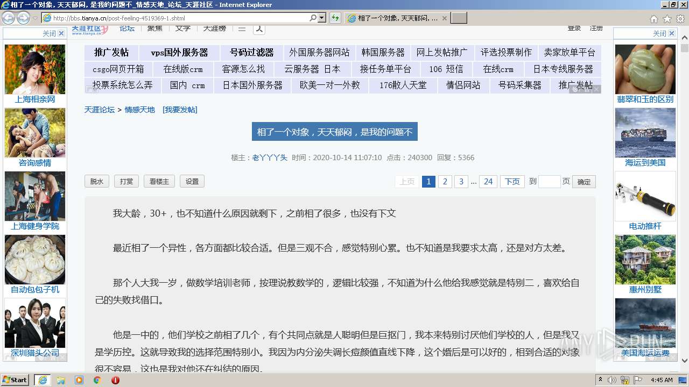Click the 看楼主 button

click(159, 182)
